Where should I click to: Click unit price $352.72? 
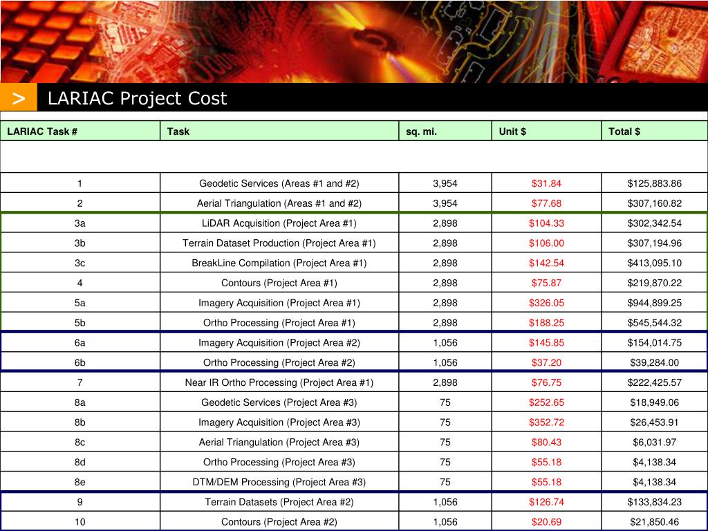[x=546, y=422]
